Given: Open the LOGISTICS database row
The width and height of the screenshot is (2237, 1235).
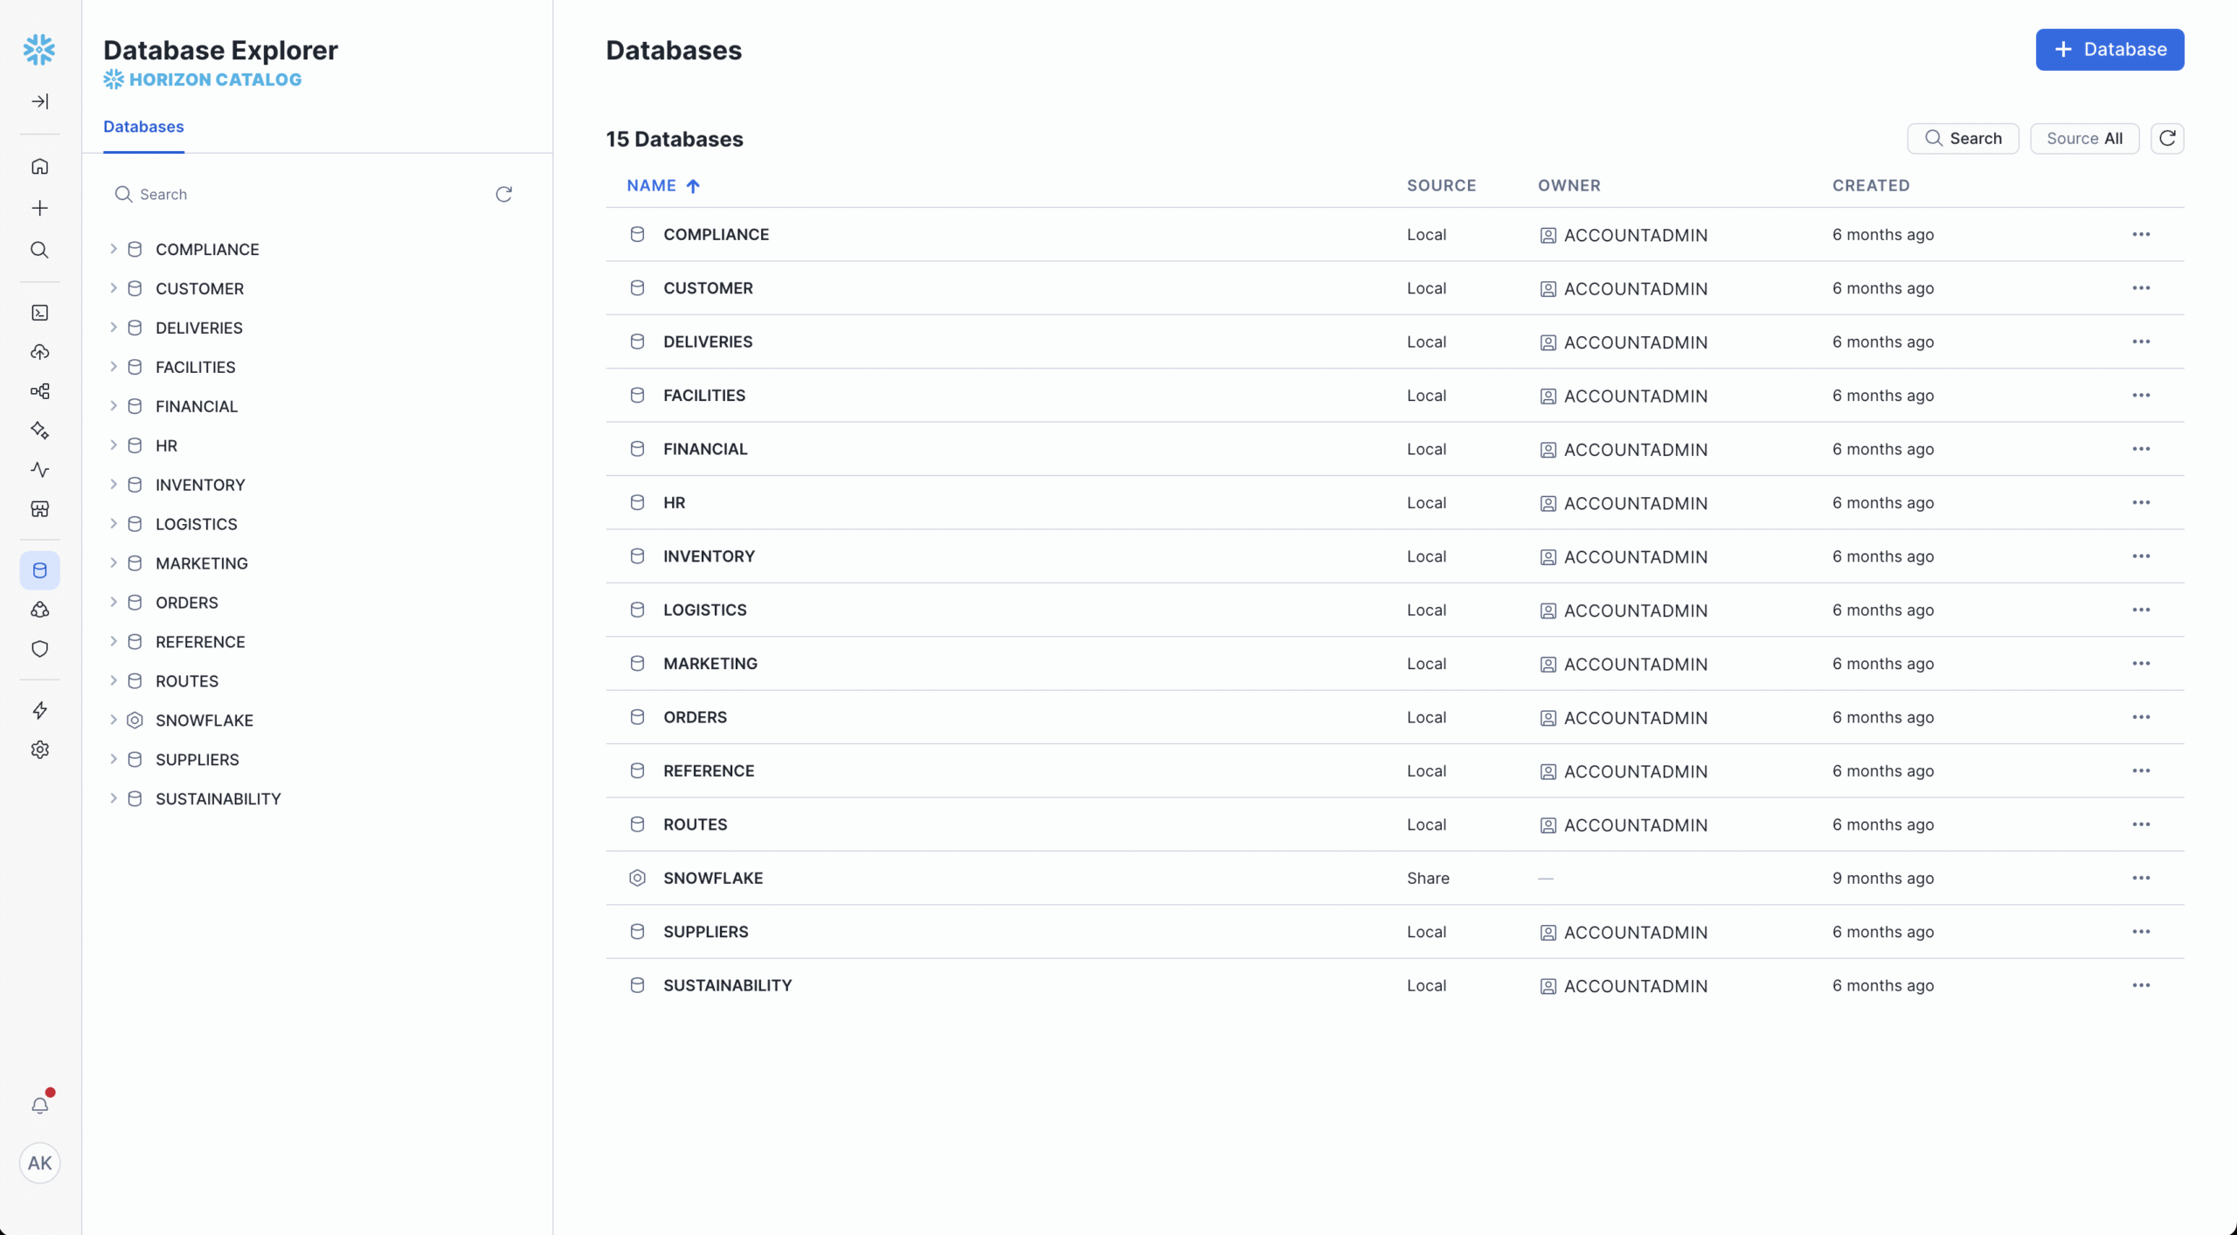Looking at the screenshot, I should click(x=1395, y=610).
